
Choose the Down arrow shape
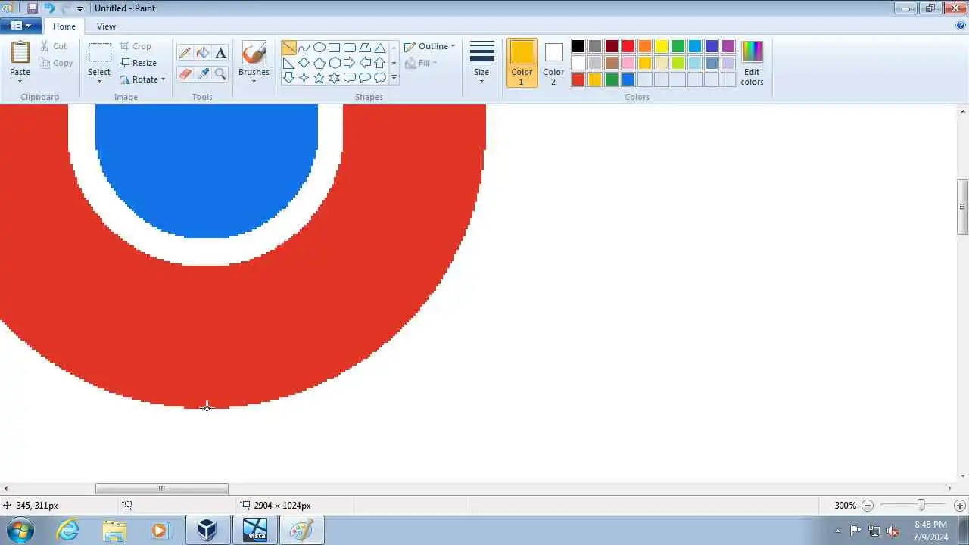[288, 78]
